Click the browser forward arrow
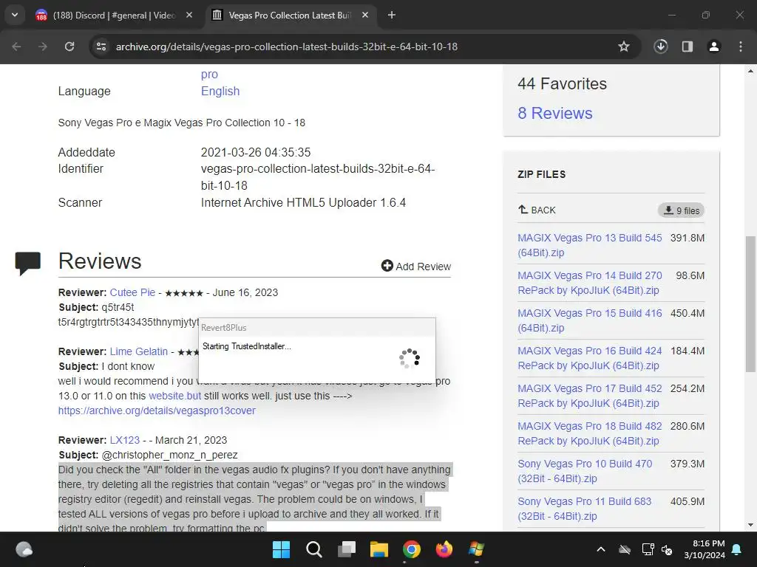 42,47
